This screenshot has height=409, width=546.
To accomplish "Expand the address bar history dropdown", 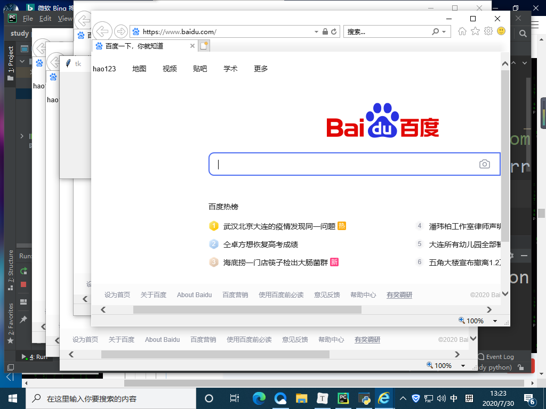I will [x=316, y=31].
